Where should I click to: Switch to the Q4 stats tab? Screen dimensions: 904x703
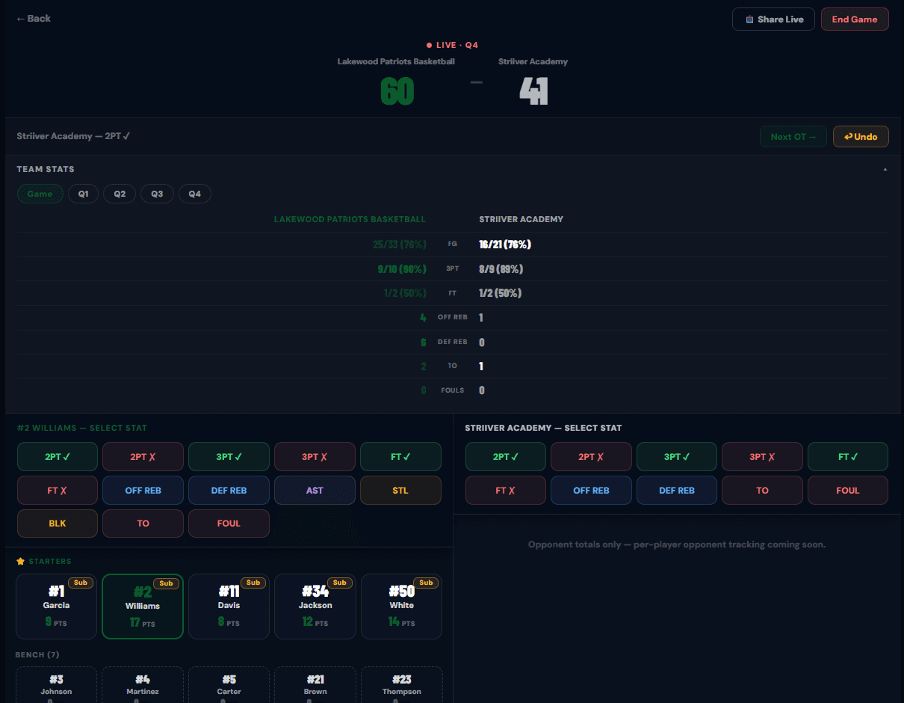tap(194, 194)
